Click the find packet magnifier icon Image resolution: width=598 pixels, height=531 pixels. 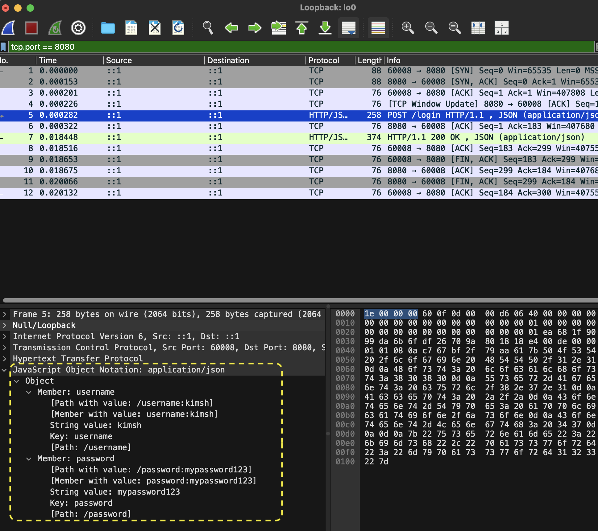tap(208, 28)
